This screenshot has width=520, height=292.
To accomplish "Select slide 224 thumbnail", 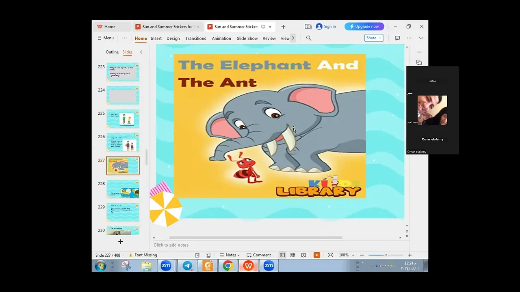I will tap(123, 96).
